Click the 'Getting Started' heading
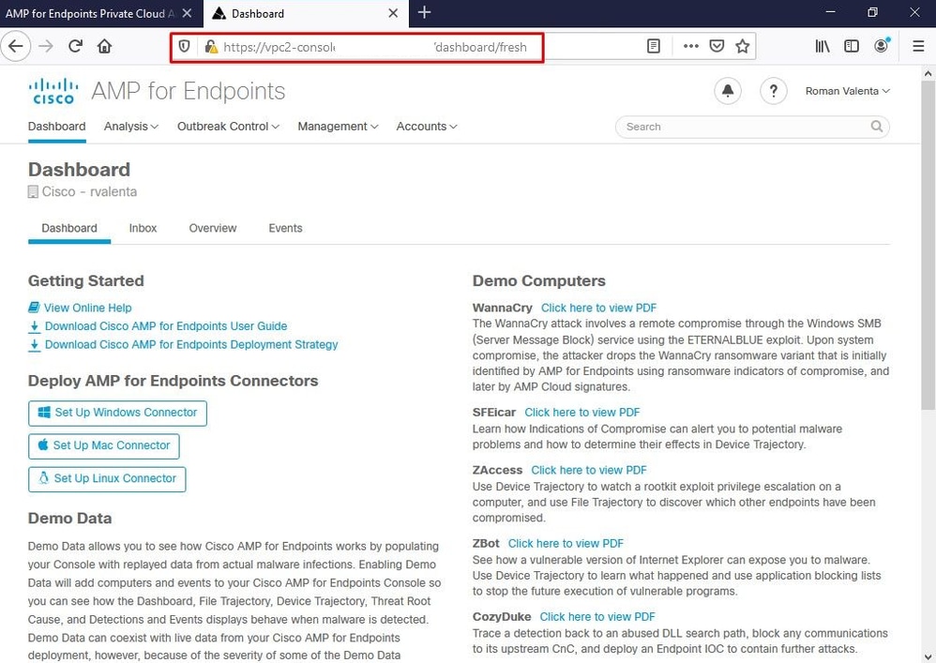 (86, 280)
